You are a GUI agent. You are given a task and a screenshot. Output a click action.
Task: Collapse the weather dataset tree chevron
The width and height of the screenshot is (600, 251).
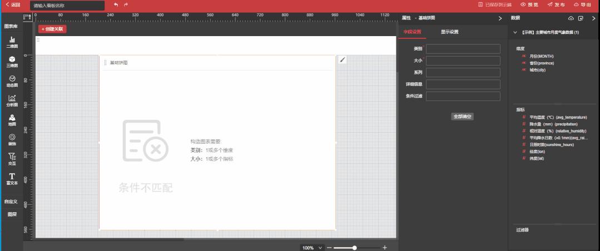[515, 32]
